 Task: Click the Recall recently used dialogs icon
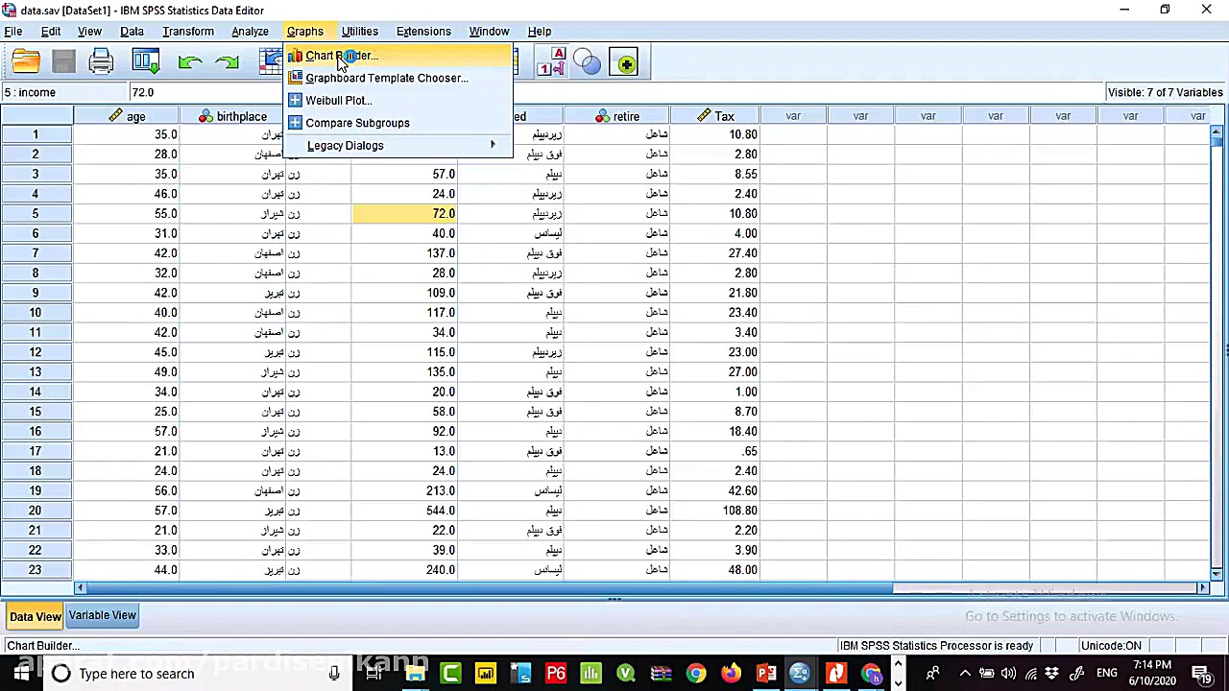[146, 63]
